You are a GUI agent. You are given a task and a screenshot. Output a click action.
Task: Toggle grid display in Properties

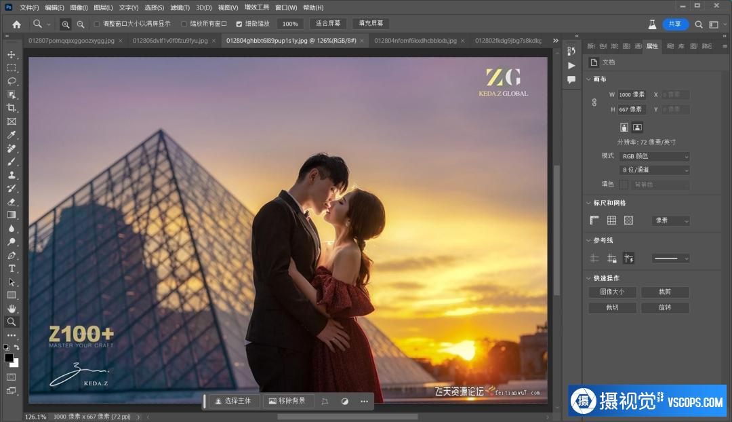pyautogui.click(x=611, y=220)
